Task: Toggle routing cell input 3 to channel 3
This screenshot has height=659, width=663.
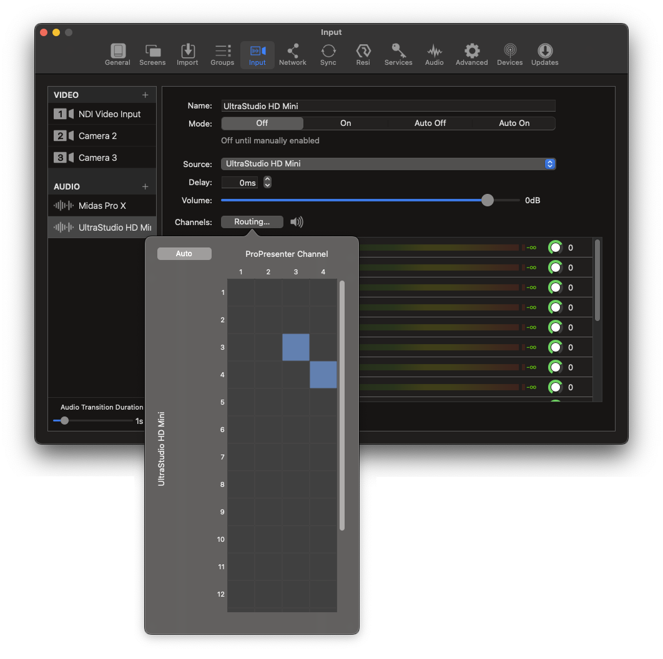Action: (296, 347)
